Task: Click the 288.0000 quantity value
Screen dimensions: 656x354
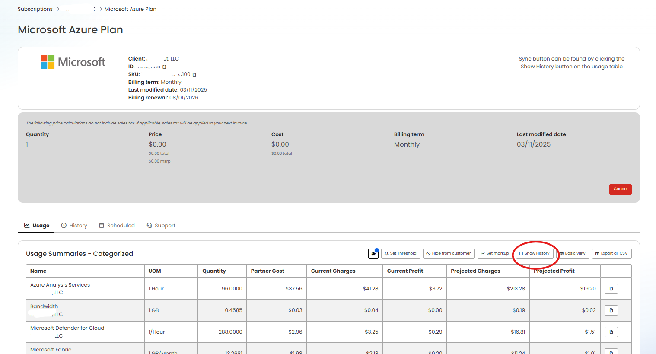Action: click(230, 332)
